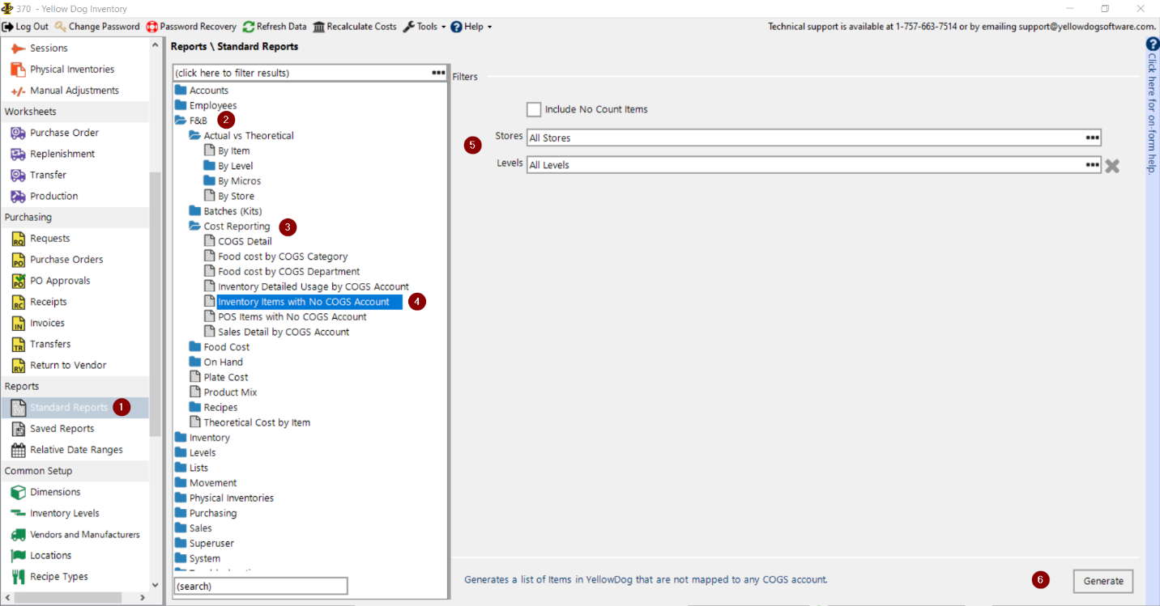The image size is (1160, 606).
Task: Click the Replenishment worksheet icon
Action: 18,154
